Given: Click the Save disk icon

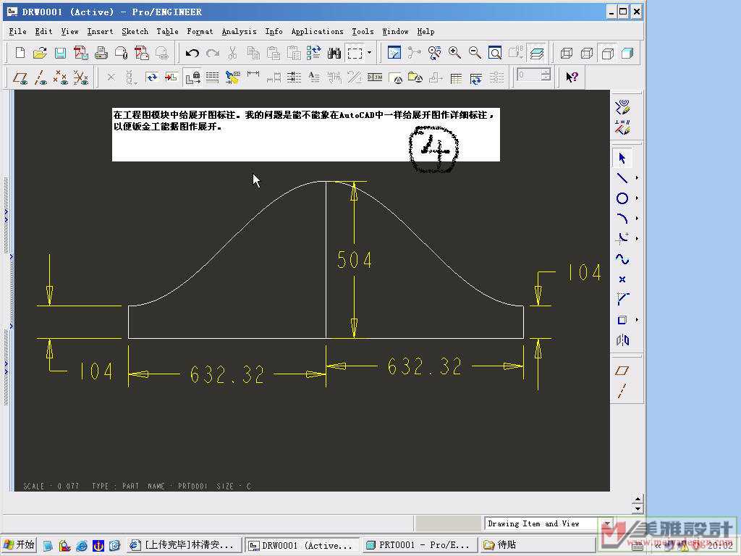Looking at the screenshot, I should [60, 53].
